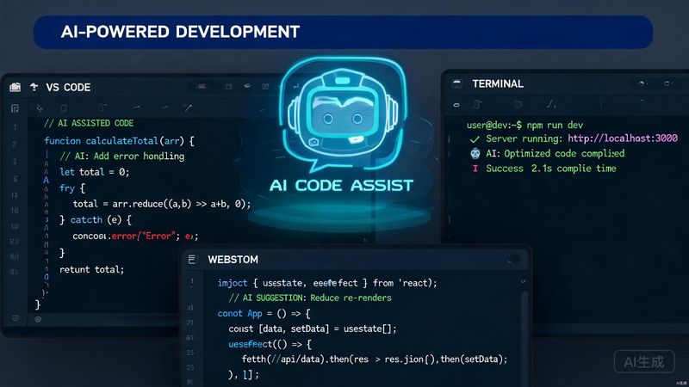Click the refresh-like icon in Terminal title bar

point(642,83)
